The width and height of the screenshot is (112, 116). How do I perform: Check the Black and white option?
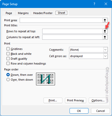click(8, 54)
